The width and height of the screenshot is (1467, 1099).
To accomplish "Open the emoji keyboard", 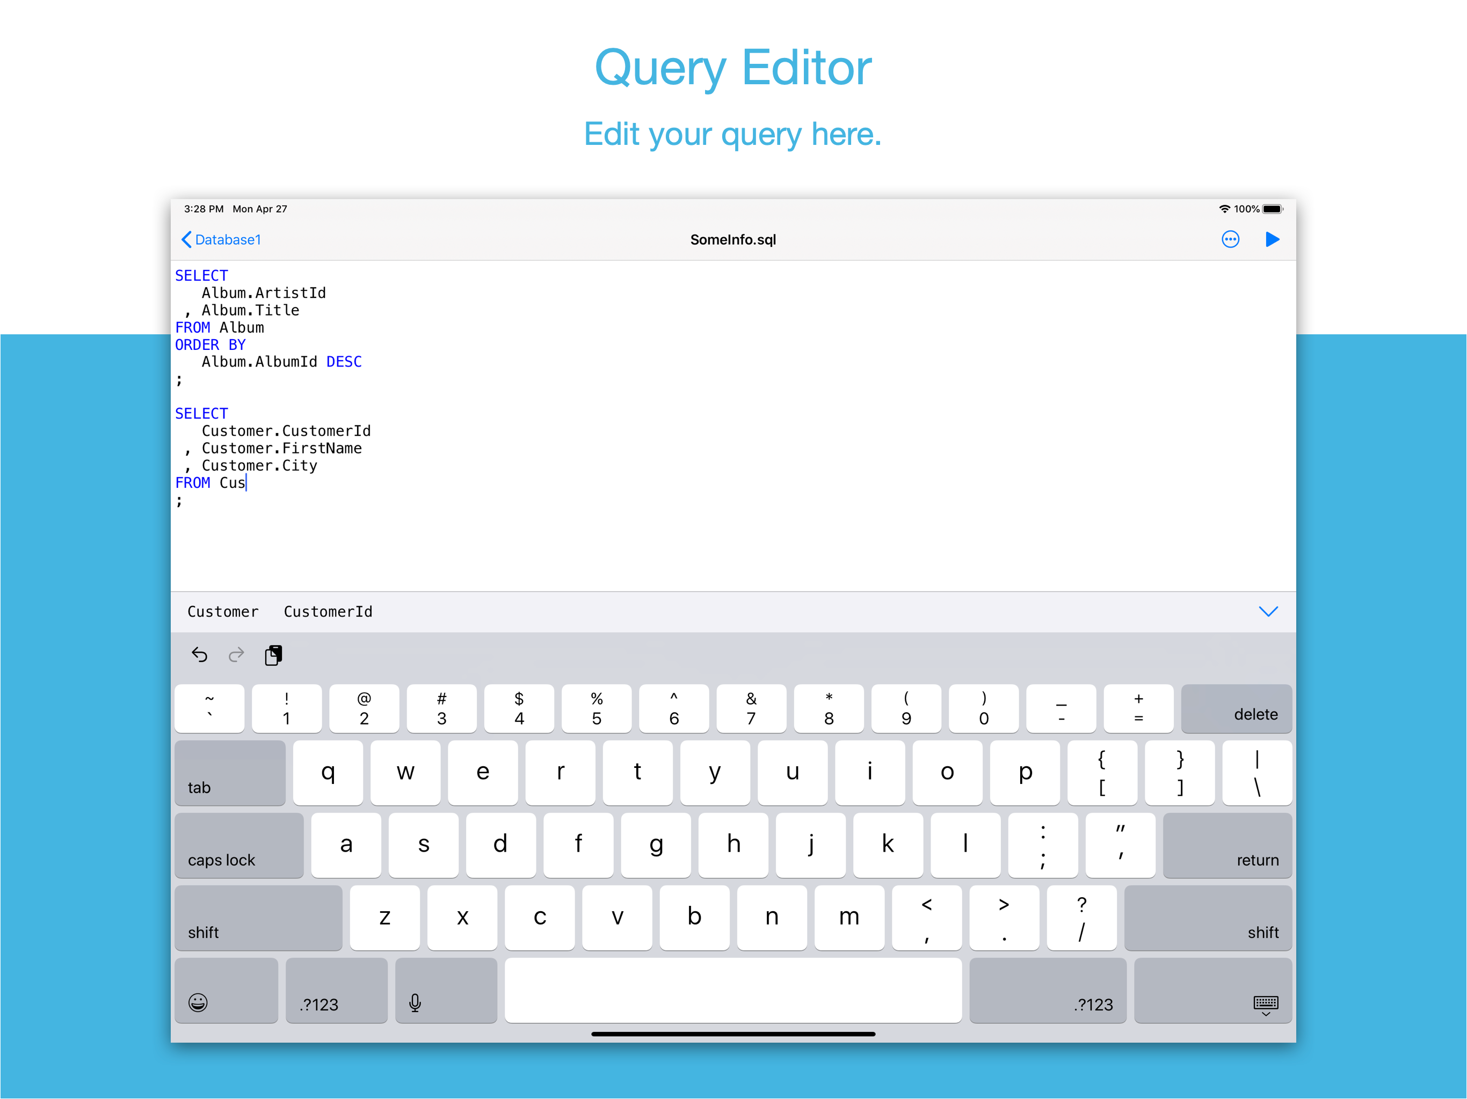I will coord(226,990).
